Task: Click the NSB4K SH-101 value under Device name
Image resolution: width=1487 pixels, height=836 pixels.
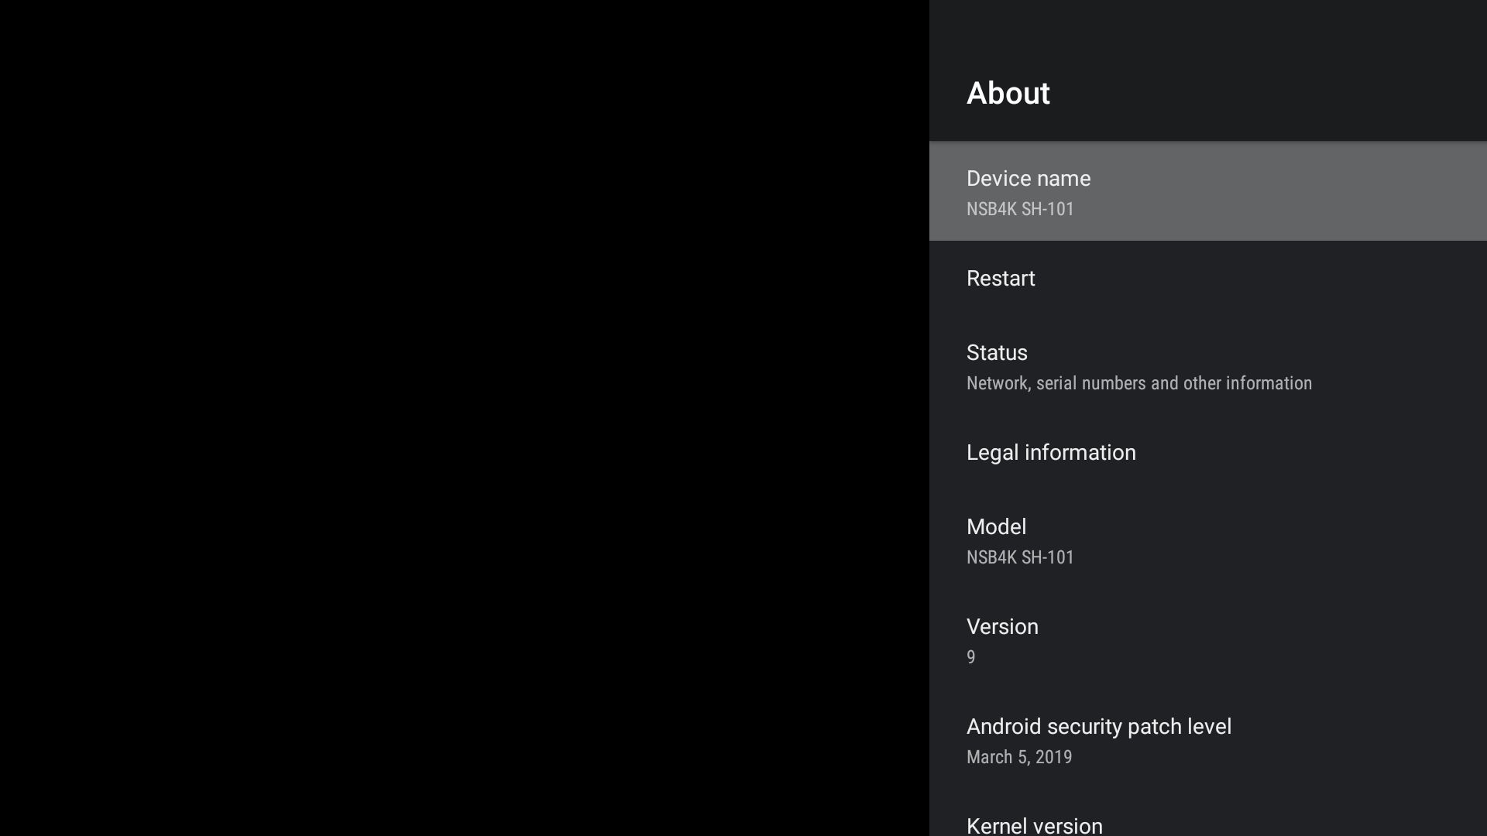Action: [x=1020, y=209]
